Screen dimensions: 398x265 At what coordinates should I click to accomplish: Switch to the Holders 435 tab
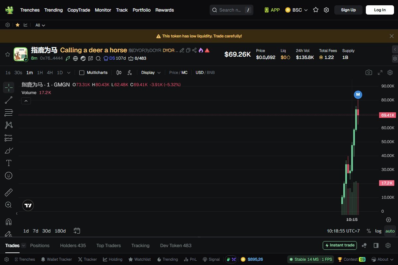[x=73, y=245]
